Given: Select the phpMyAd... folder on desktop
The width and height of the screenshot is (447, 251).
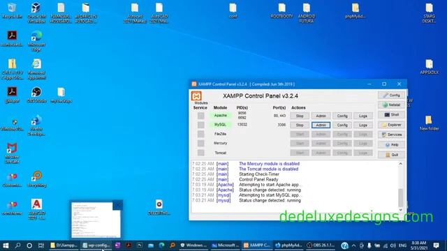Looking at the screenshot, I should (x=356, y=11).
